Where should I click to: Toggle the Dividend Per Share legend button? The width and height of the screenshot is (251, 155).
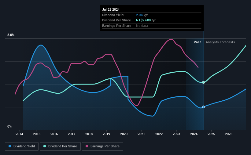click(60, 146)
